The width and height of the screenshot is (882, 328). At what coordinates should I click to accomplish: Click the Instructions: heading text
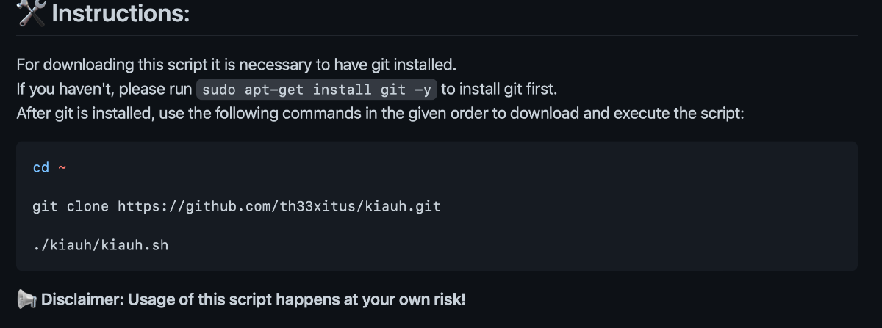click(x=121, y=13)
